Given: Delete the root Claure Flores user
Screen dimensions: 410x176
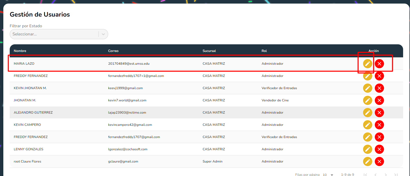Looking at the screenshot, I should tap(379, 161).
